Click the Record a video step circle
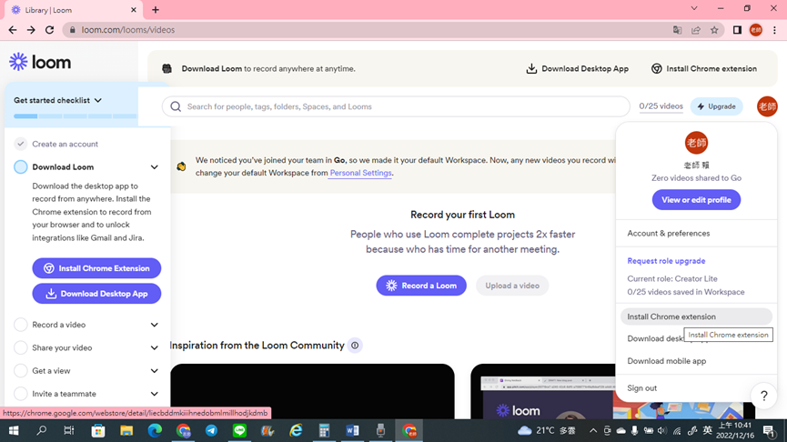 click(21, 325)
